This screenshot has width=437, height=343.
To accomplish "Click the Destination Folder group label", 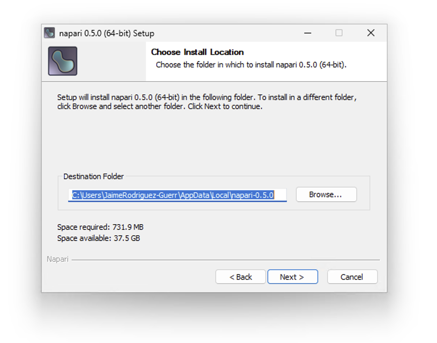I will coord(93,176).
